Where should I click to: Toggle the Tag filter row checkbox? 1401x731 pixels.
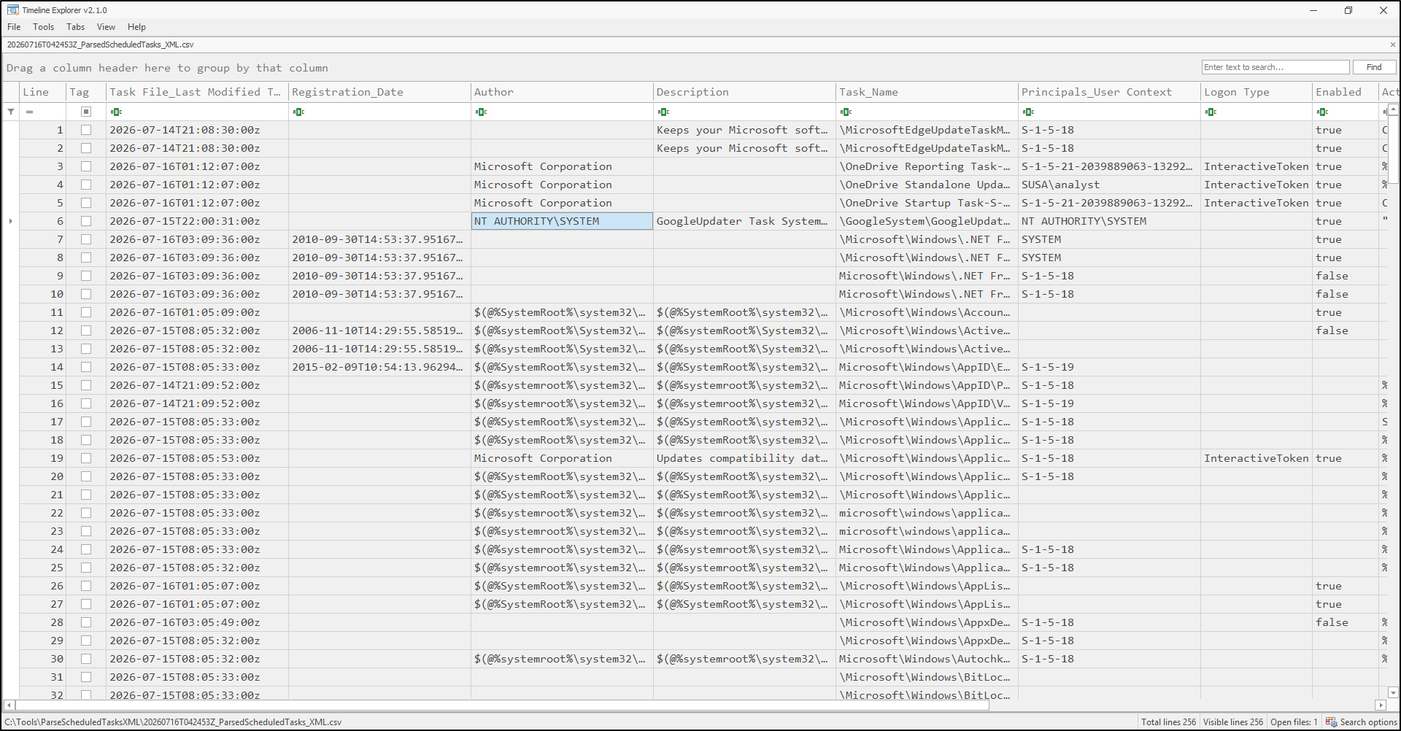pyautogui.click(x=86, y=112)
